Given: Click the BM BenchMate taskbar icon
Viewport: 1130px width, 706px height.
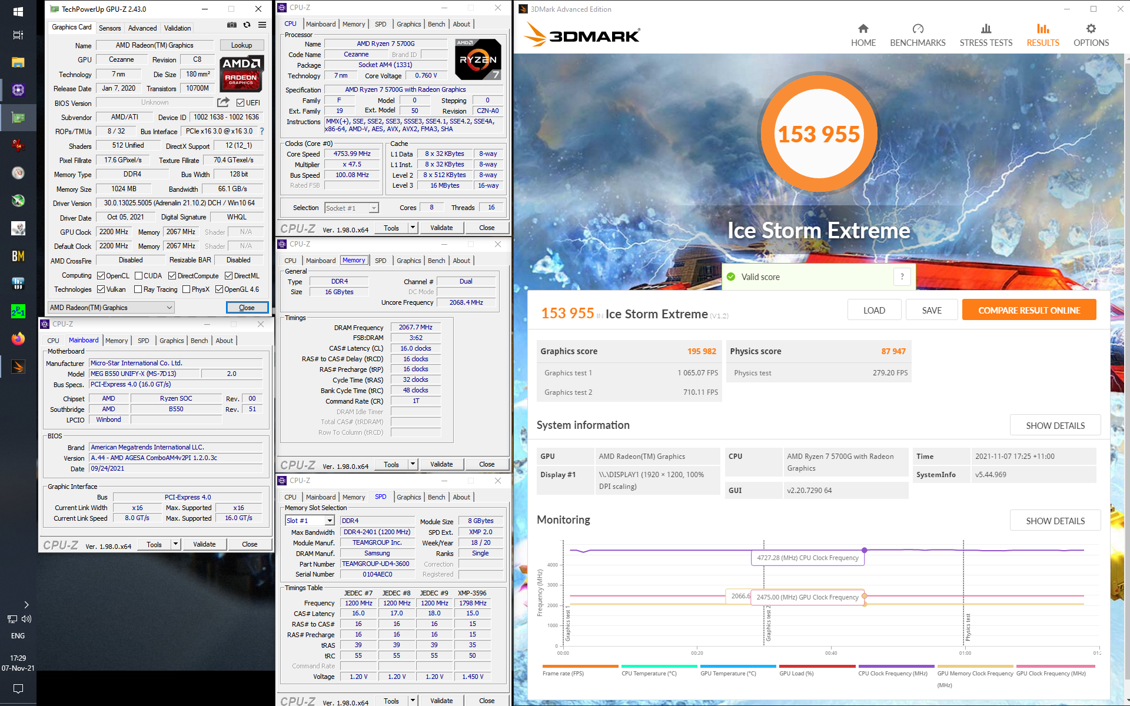Looking at the screenshot, I should (x=18, y=256).
